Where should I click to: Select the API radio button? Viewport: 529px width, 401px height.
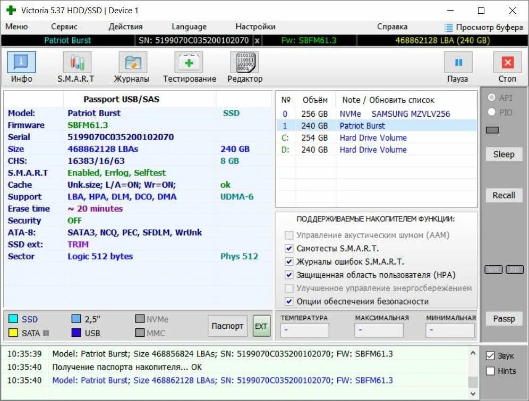click(491, 98)
